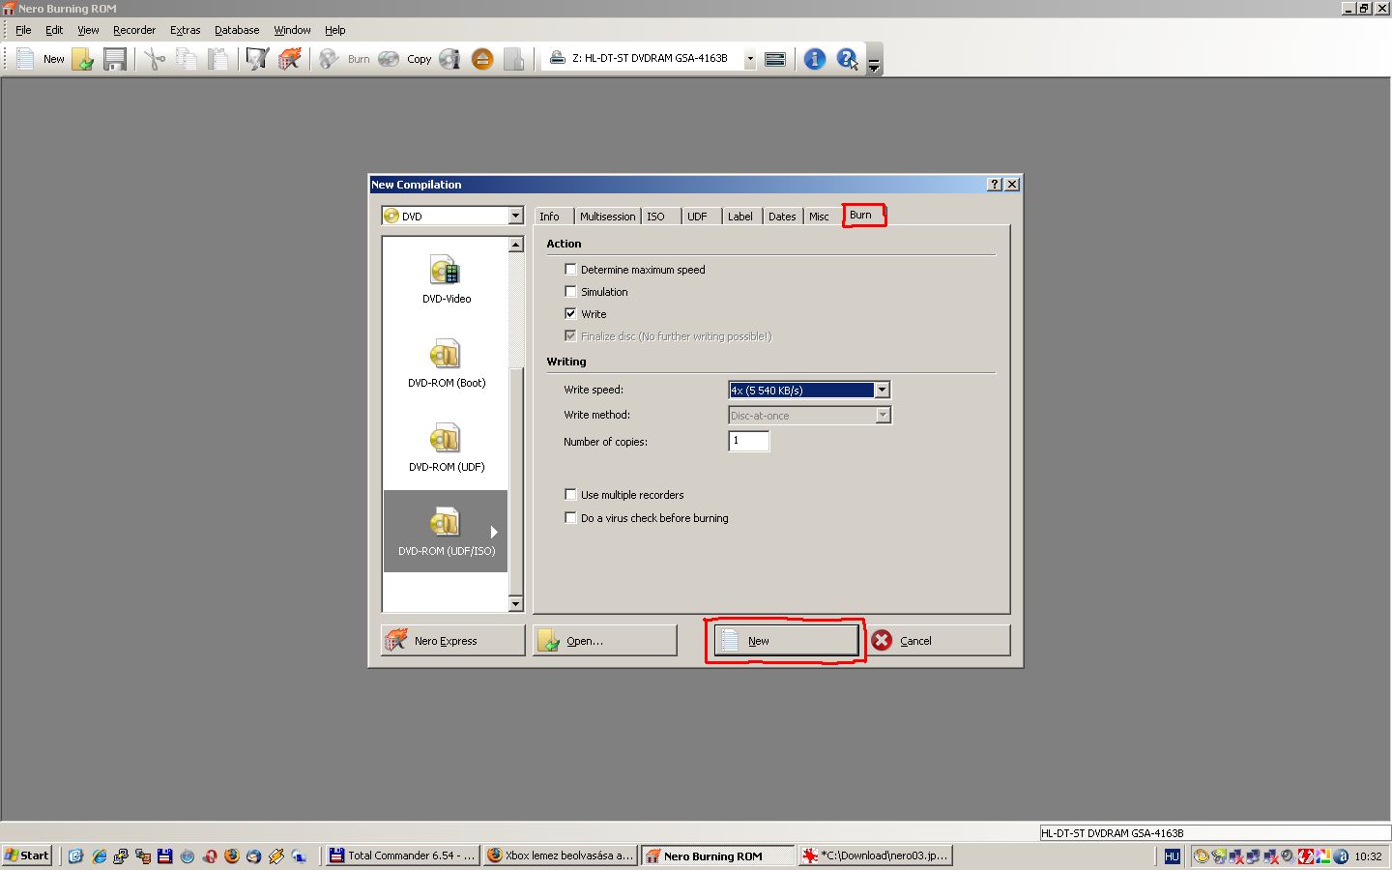Click the Eject disc toolbar icon
Screen dimensions: 1392x870
[x=482, y=59]
